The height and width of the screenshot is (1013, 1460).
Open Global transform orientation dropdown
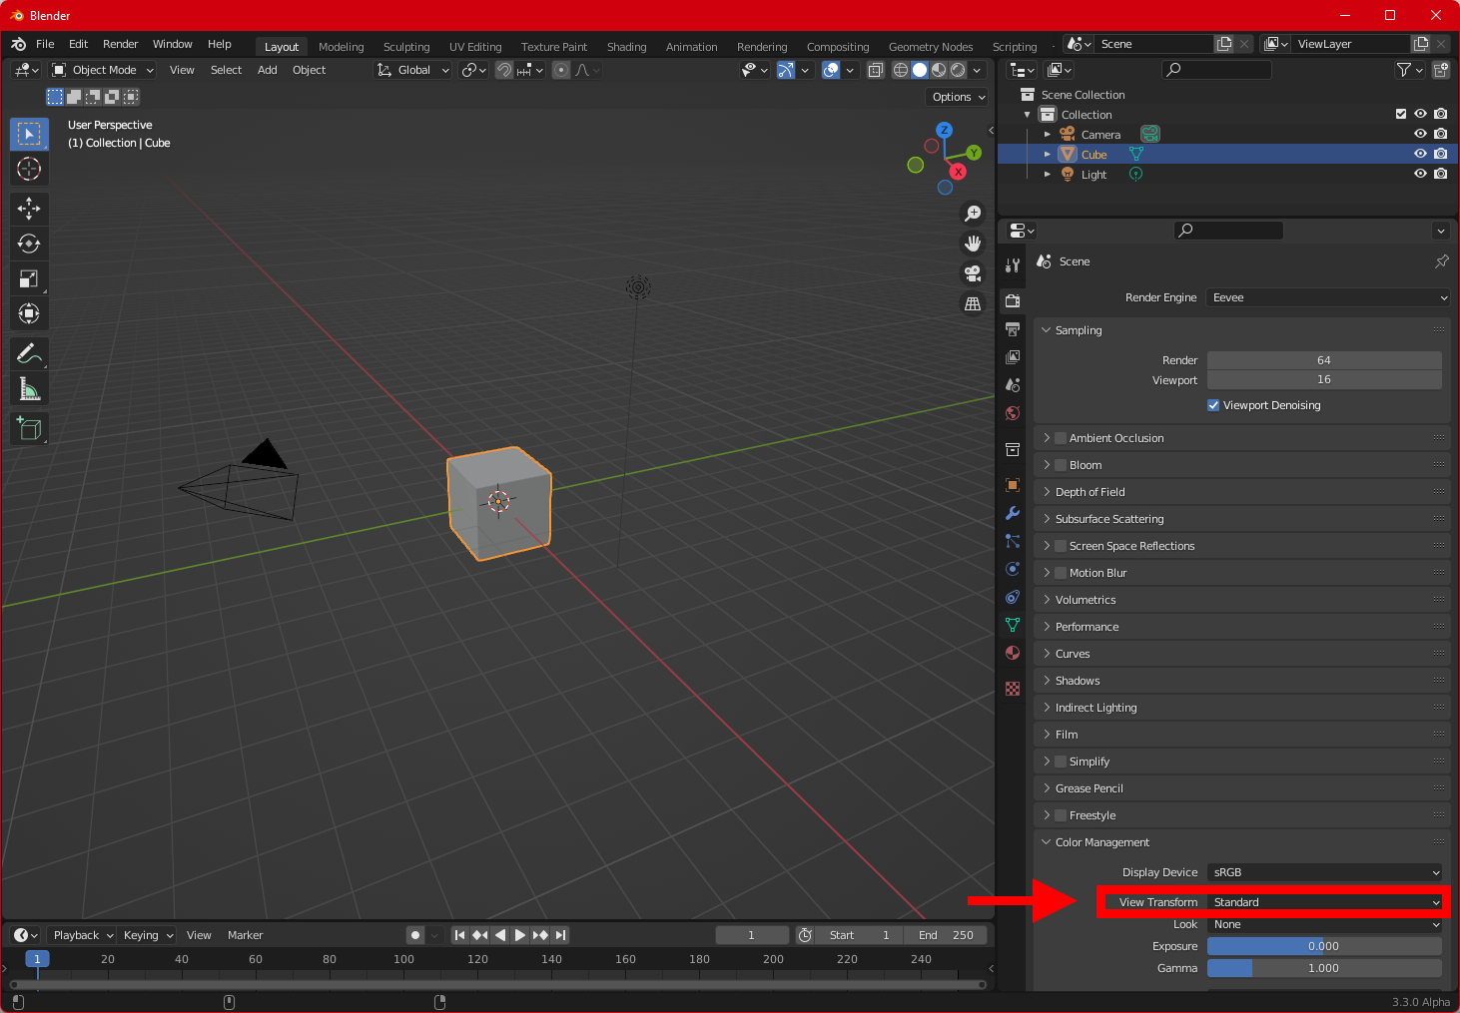[x=412, y=70]
